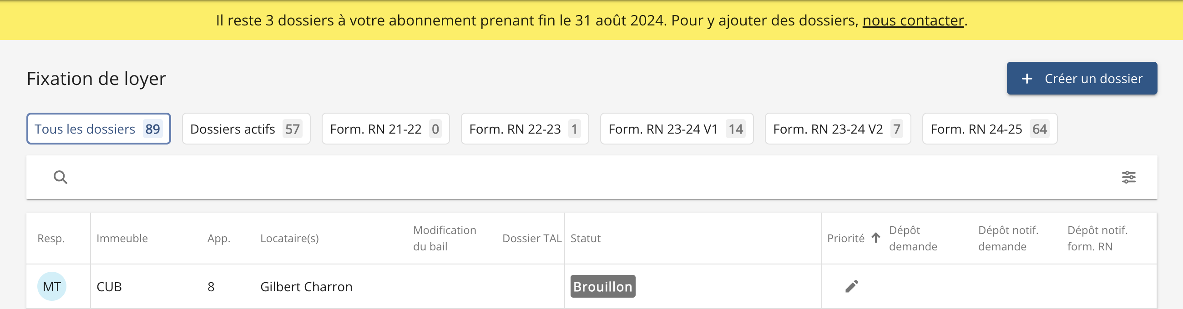Click the search magnifier icon

pyautogui.click(x=60, y=177)
